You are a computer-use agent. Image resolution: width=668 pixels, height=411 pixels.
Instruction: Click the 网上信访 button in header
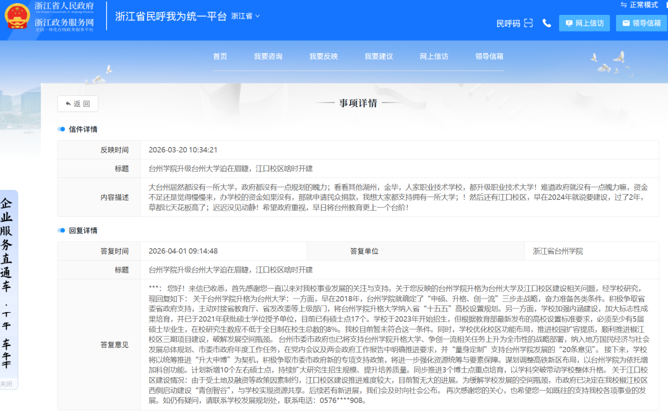pyautogui.click(x=584, y=23)
